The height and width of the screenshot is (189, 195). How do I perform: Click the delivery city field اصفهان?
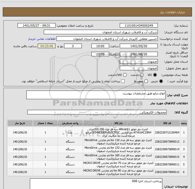point(139,68)
